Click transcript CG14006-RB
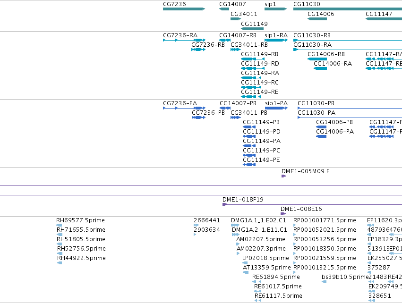This screenshot has height=303, width=402. [317, 59]
